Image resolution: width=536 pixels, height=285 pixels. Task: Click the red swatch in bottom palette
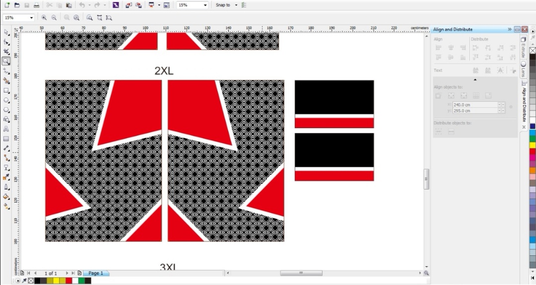click(x=68, y=281)
